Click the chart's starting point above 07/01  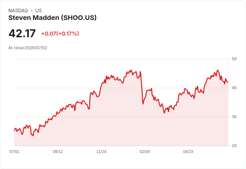click(x=14, y=130)
